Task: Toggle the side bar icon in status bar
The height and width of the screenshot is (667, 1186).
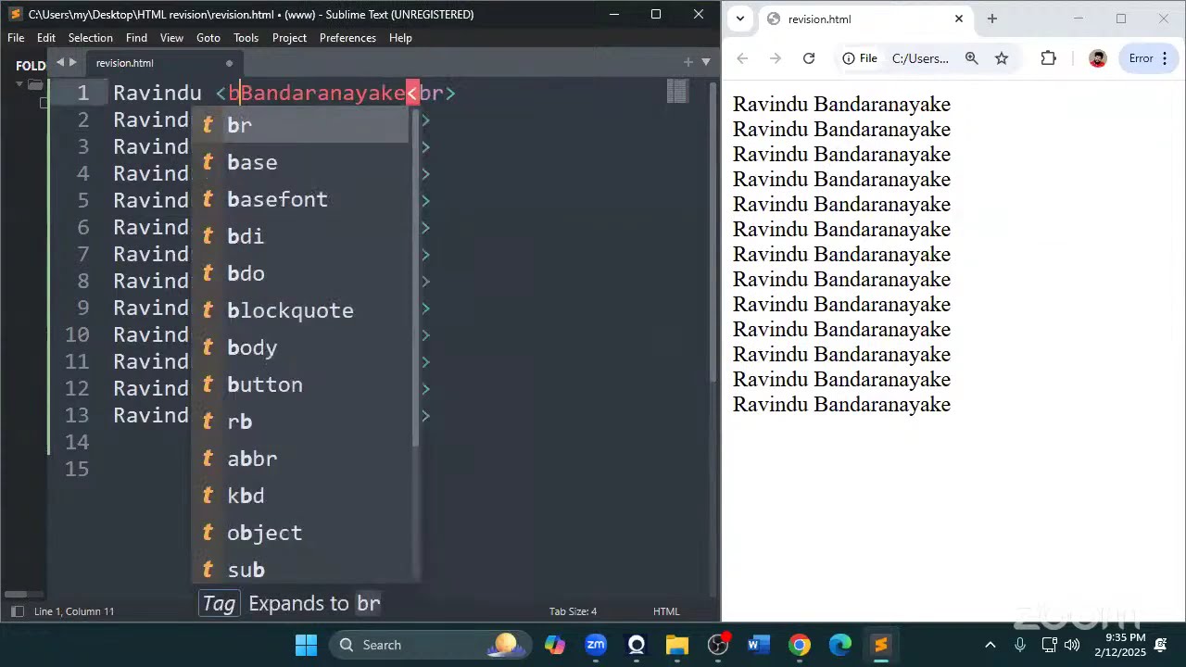Action: pos(17,611)
